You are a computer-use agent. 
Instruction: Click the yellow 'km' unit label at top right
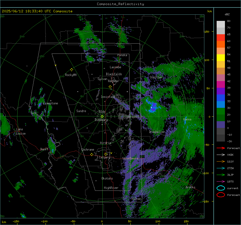coord(209,11)
